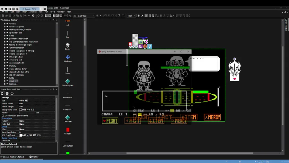Screen dimensions: 289x163
Task: Stop the running application
Action: point(6,9)
